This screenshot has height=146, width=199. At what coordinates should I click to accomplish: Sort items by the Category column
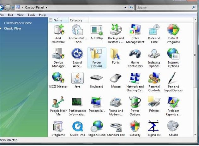point(78,20)
